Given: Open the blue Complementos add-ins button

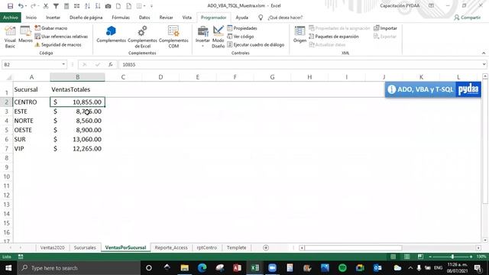Looking at the screenshot, I should [111, 34].
